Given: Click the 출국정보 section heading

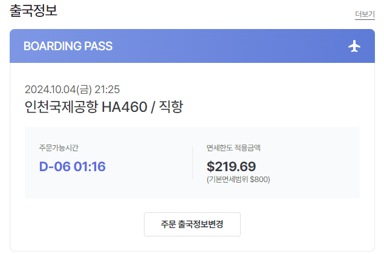Looking at the screenshot, I should tap(34, 10).
